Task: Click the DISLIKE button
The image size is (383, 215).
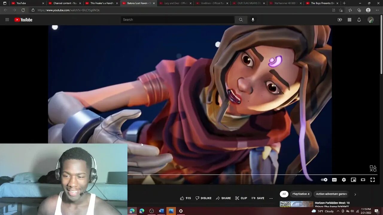Action: (203, 198)
